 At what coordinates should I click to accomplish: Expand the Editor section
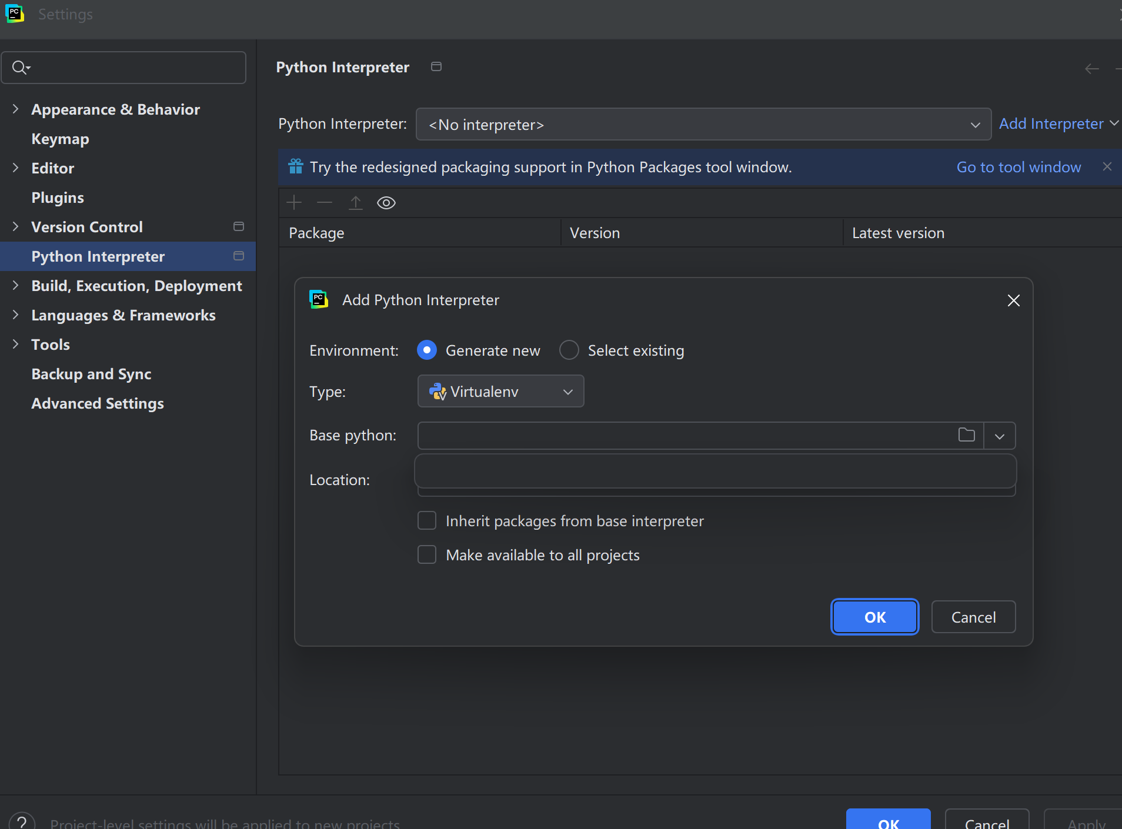click(16, 168)
